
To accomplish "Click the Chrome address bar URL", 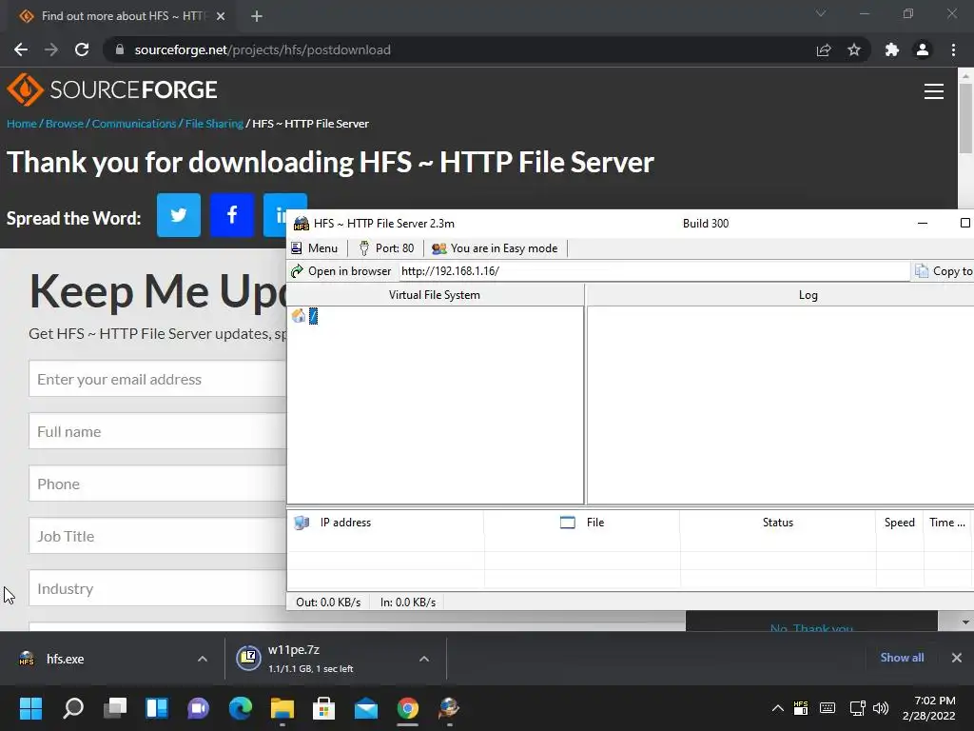I will tap(263, 49).
